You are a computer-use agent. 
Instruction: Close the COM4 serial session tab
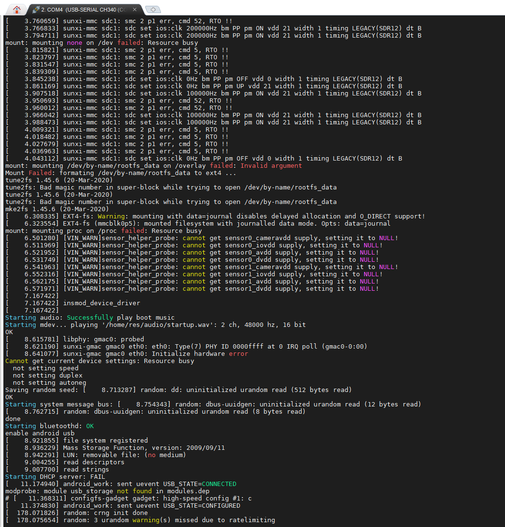(134, 10)
